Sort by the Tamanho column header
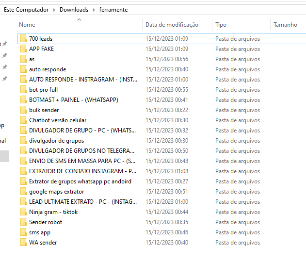Screen dimensions: 306x262 click(285, 25)
